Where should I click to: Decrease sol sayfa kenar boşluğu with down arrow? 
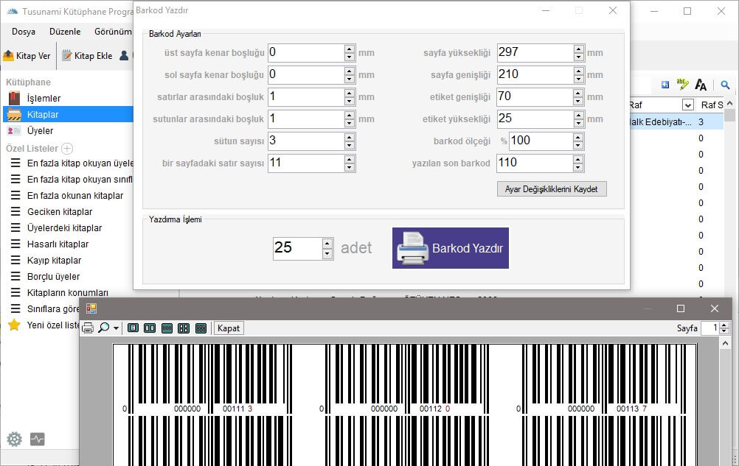point(350,79)
